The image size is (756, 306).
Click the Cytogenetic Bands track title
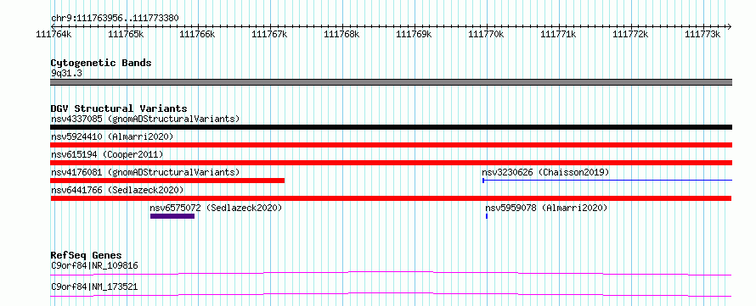101,63
